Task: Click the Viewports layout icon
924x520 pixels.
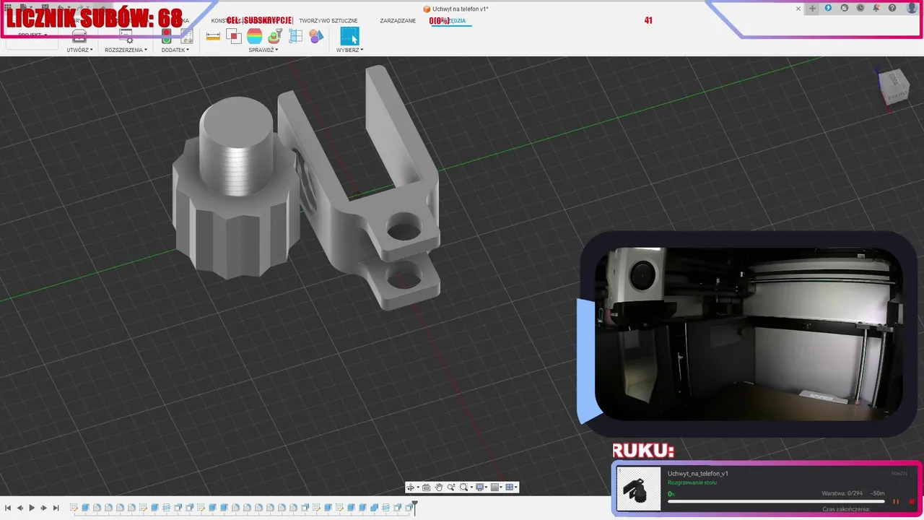Action: click(x=510, y=487)
